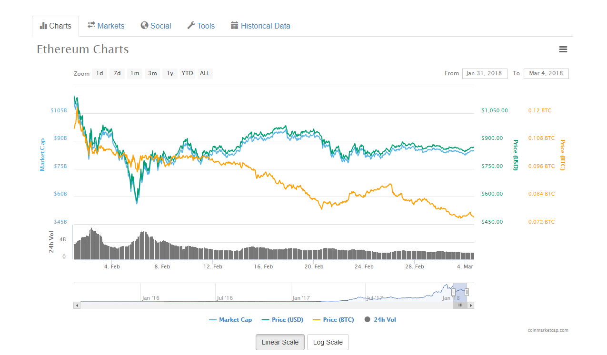Open the Tools tab
Viewport: 607px width, 355px height.
tap(201, 26)
